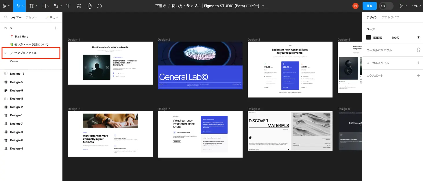423x181 pixels.
Task: Switch to the プロトタイプ tab
Action: tap(391, 17)
